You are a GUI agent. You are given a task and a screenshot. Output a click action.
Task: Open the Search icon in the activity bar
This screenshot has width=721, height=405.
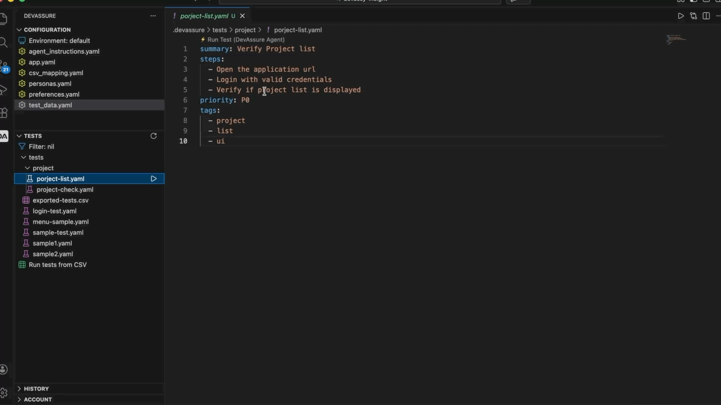click(4, 42)
